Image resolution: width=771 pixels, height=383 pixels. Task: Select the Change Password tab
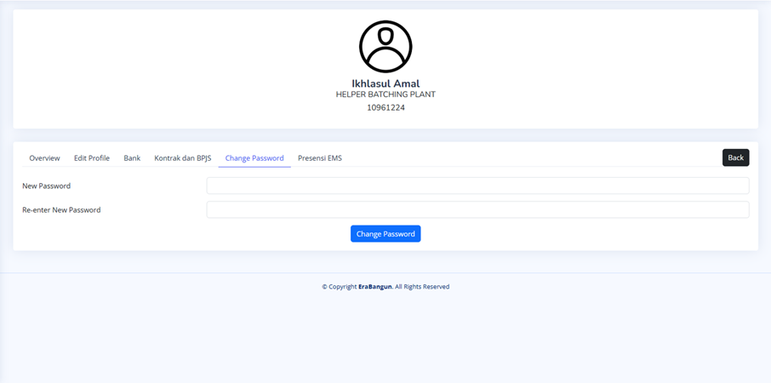[x=254, y=157]
